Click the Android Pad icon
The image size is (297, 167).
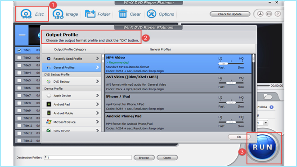49,104
